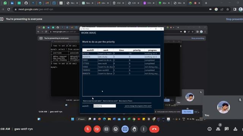
Task: Raise hand in the meeting
Action: coord(134,129)
